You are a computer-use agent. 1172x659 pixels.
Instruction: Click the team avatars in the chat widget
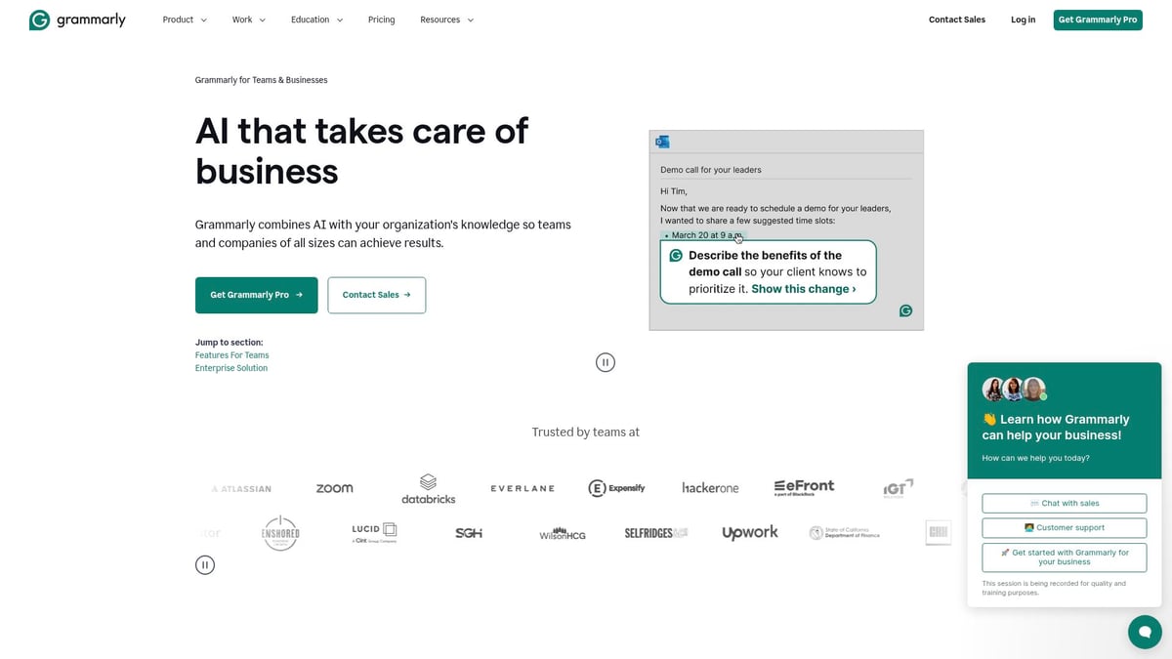1013,389
